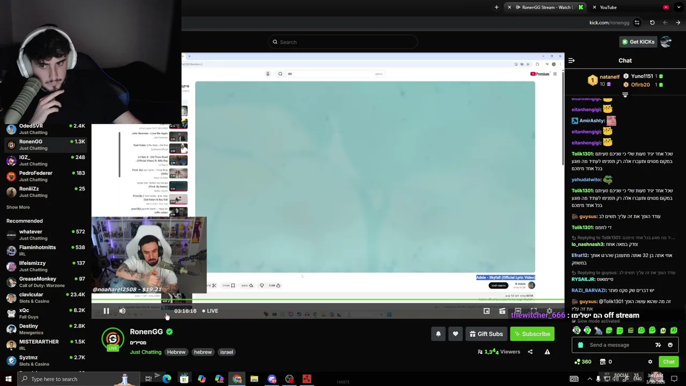This screenshot has width=686, height=386.
Task: Open Task View on taskbar
Action: click(148, 379)
